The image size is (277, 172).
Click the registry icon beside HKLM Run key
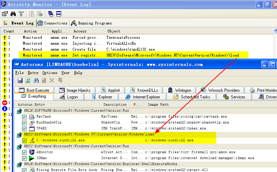(20, 111)
